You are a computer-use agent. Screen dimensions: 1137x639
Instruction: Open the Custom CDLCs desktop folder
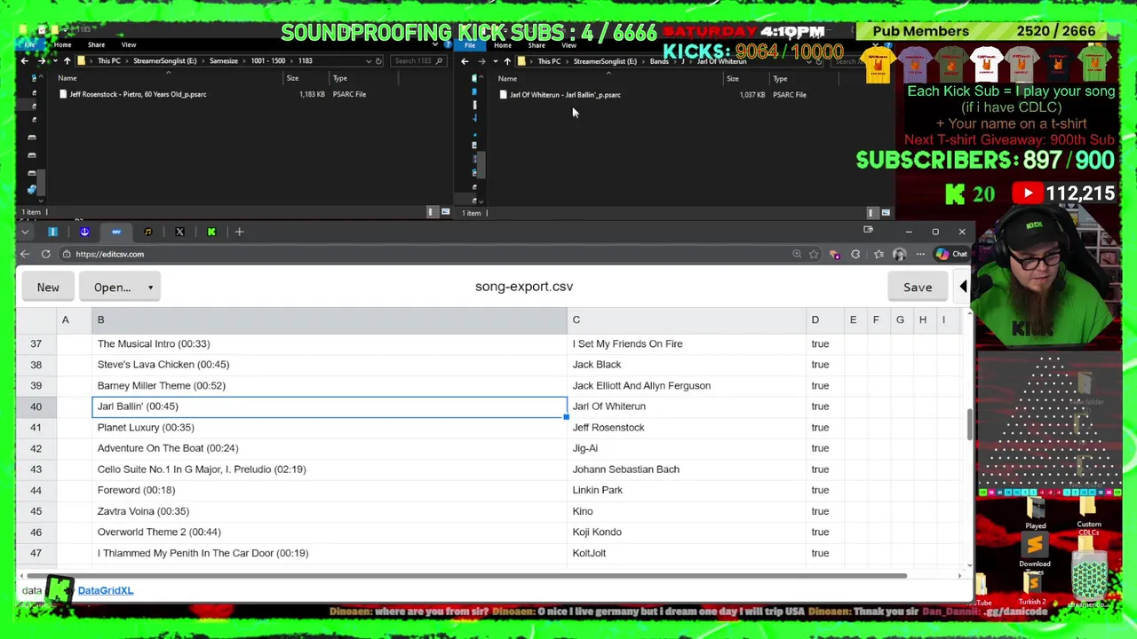[1089, 515]
